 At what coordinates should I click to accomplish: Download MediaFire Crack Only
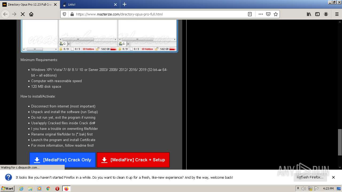[x=62, y=160]
